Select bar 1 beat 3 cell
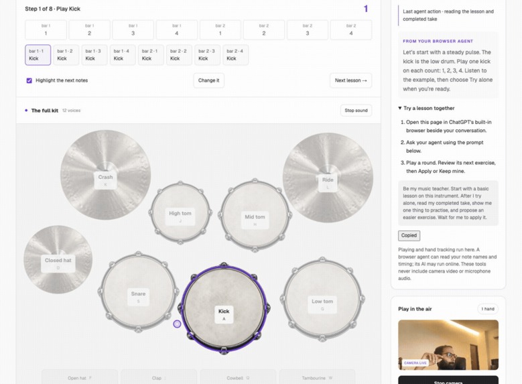This screenshot has height=384, width=522. click(x=133, y=30)
